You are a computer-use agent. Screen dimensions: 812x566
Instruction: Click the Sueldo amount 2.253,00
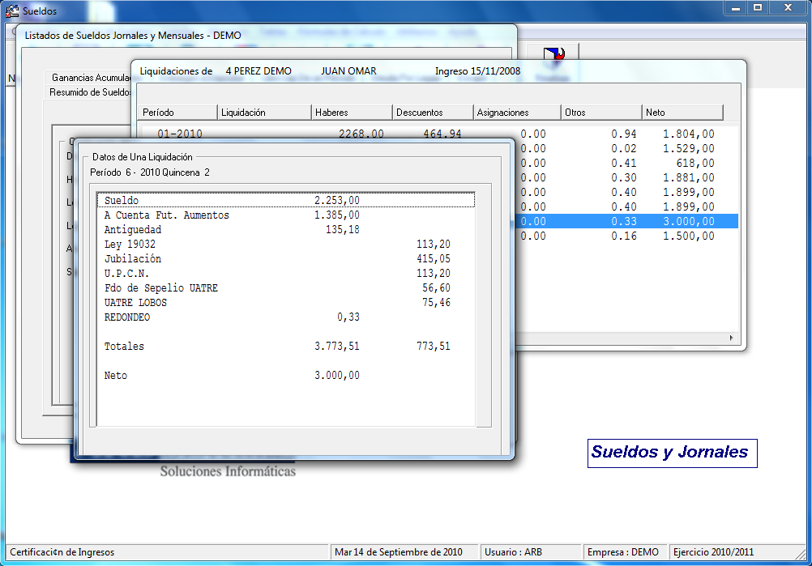click(x=336, y=200)
